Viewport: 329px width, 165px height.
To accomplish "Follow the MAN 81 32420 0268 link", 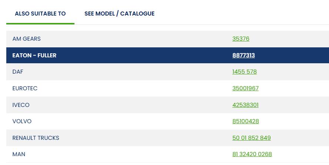I will 252,154.
